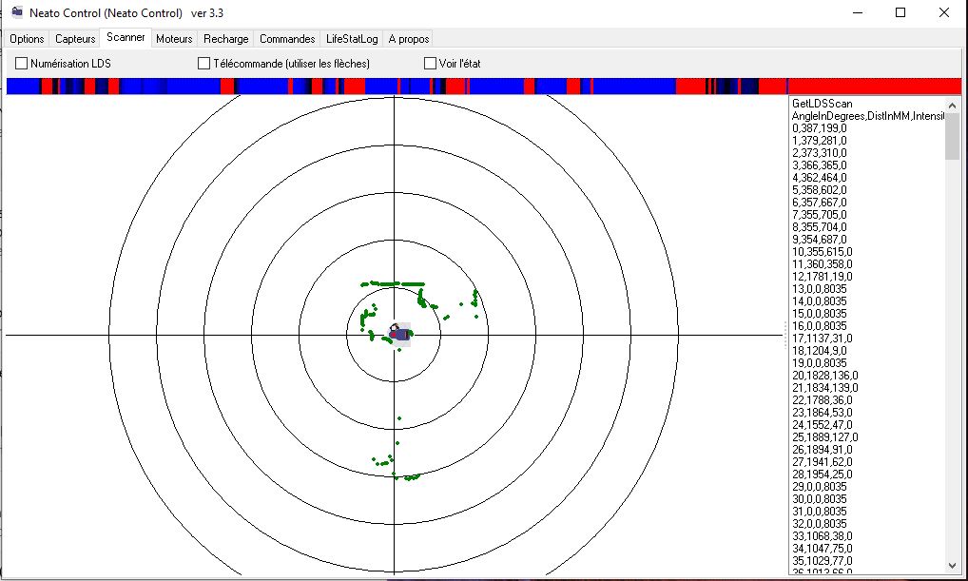The image size is (968, 581).
Task: Select log row 0,387,199,0
Action: coord(820,128)
